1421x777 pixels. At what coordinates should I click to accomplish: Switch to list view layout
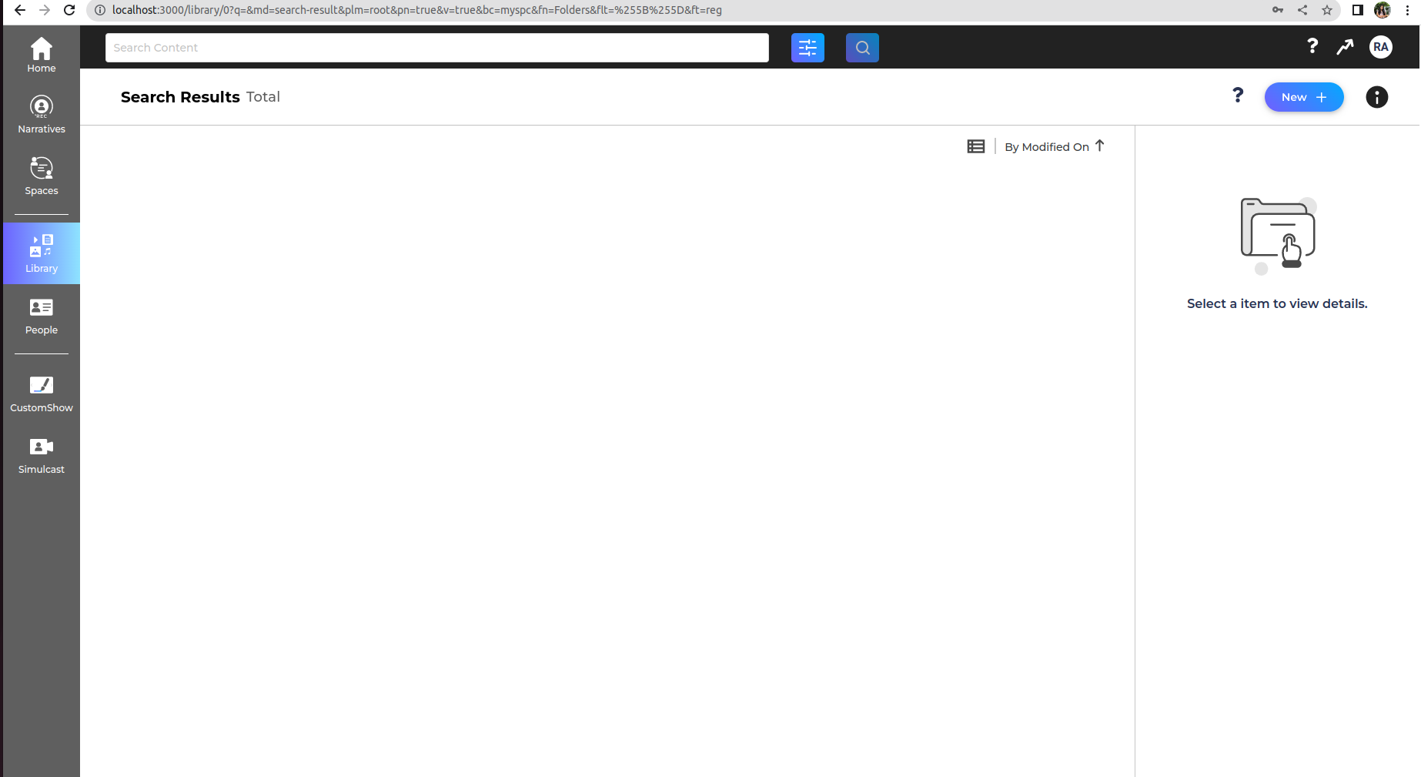pyautogui.click(x=975, y=146)
